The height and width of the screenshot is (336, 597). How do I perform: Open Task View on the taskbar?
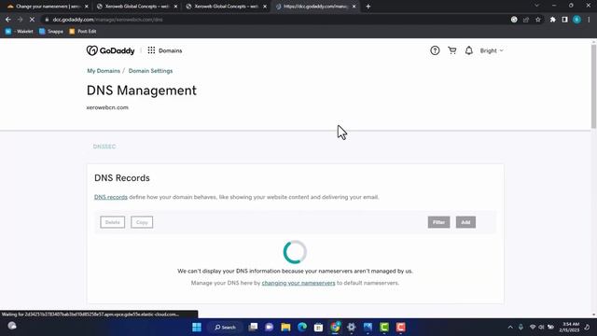[253, 328]
